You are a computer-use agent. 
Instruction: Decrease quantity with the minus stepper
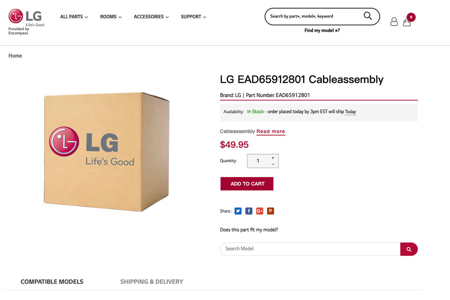point(273,164)
